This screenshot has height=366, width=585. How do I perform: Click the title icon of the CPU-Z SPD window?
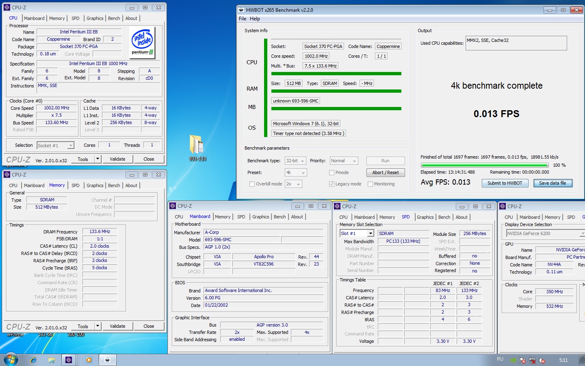(337, 206)
